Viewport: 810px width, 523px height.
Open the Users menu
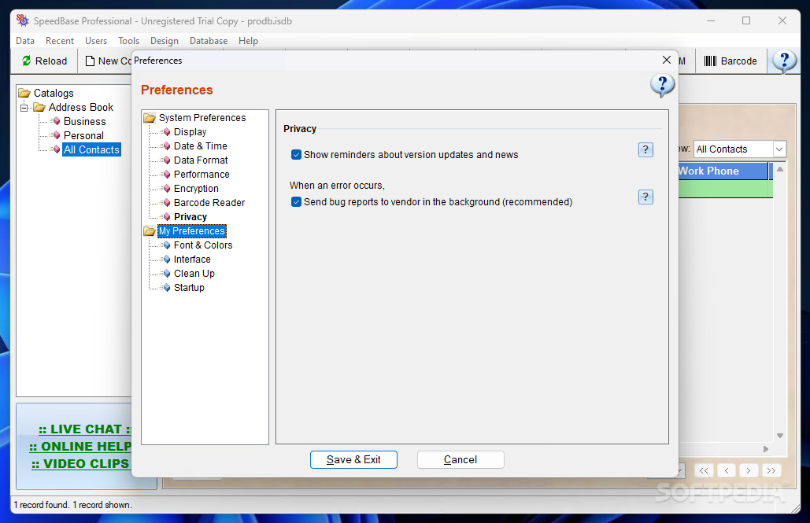tap(95, 41)
